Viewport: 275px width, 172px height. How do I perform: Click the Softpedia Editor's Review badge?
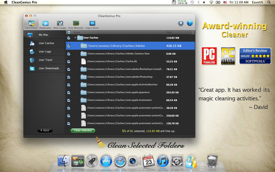tap(255, 56)
